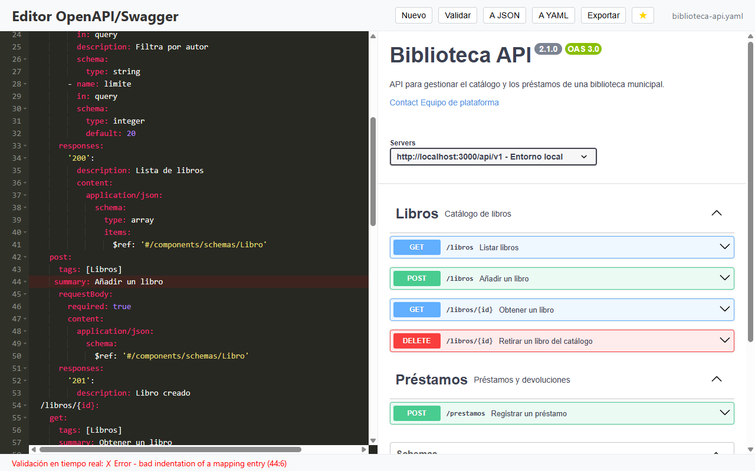Viewport: 755px width, 471px height.
Task: Convert the document with the A JSON button
Action: tap(504, 15)
